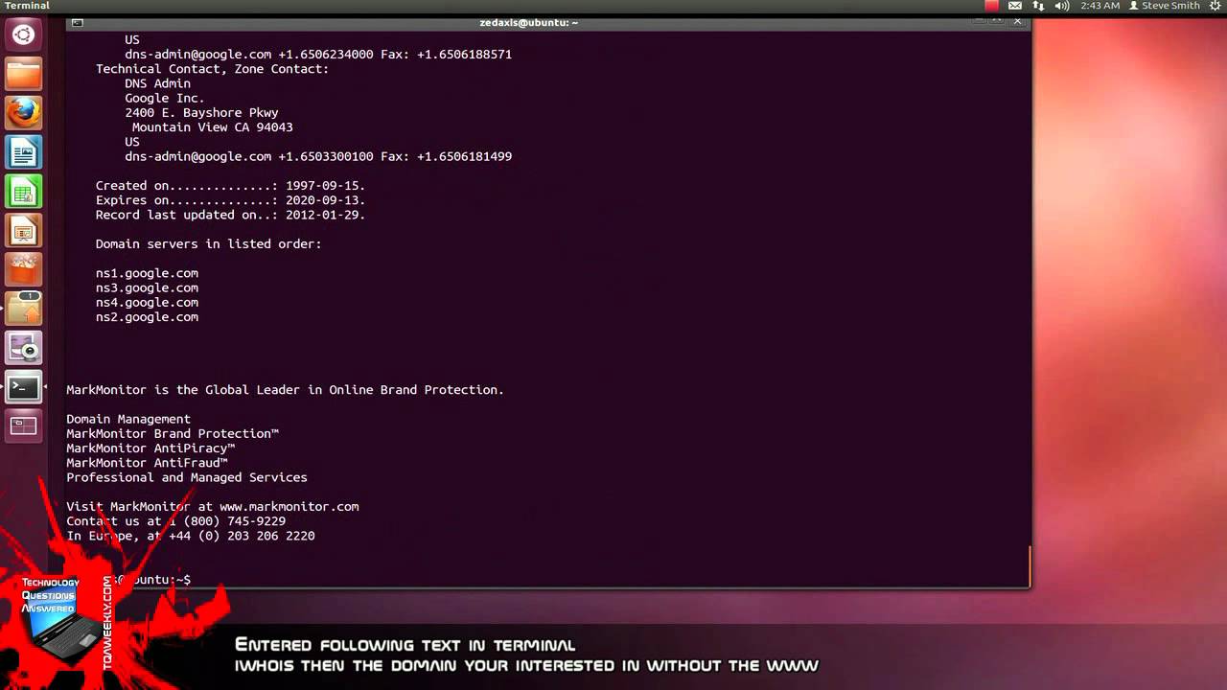The image size is (1227, 690).
Task: Open the network connections indicator
Action: (x=1038, y=6)
